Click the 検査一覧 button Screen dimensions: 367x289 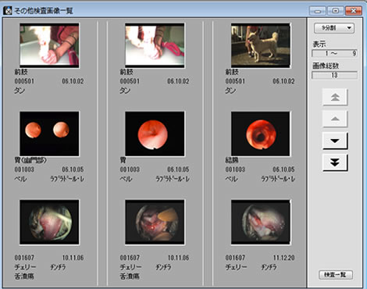coord(336,275)
